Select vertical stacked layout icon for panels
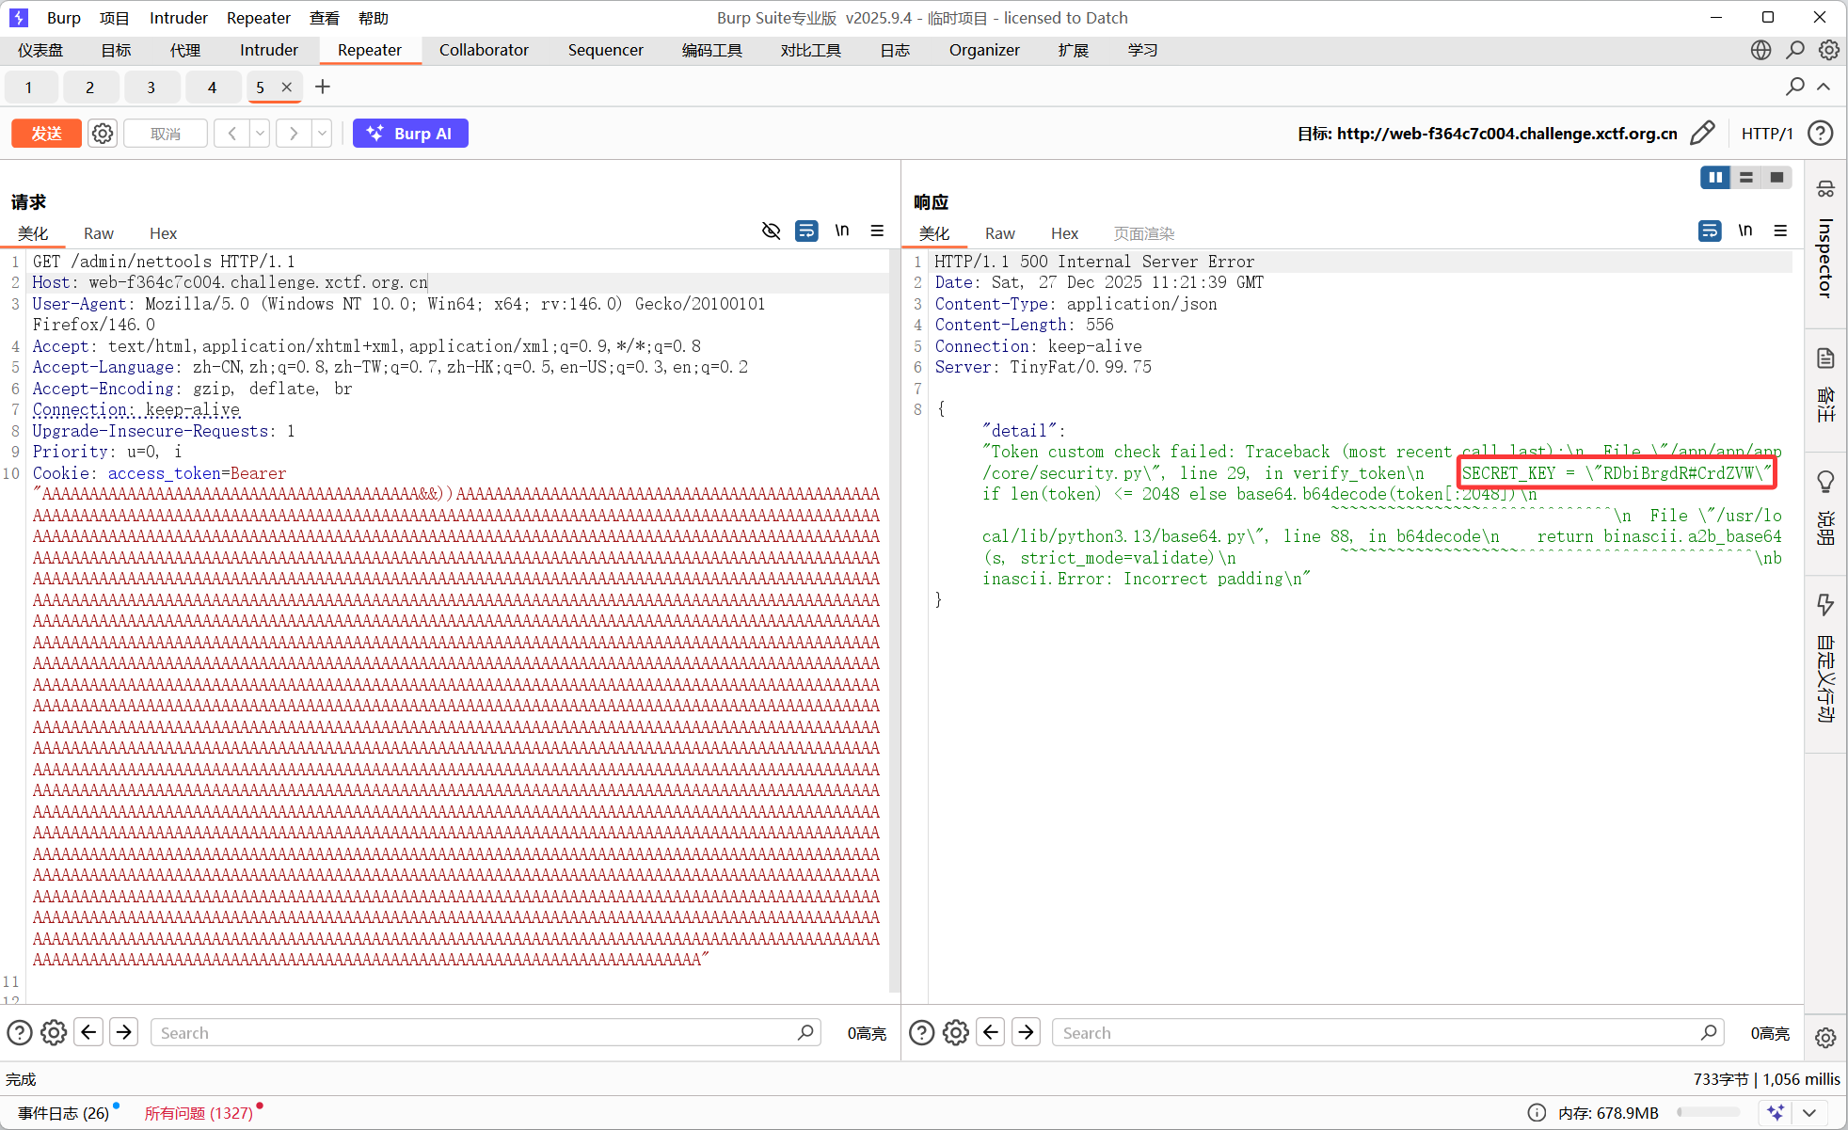The width and height of the screenshot is (1848, 1130). tap(1746, 178)
